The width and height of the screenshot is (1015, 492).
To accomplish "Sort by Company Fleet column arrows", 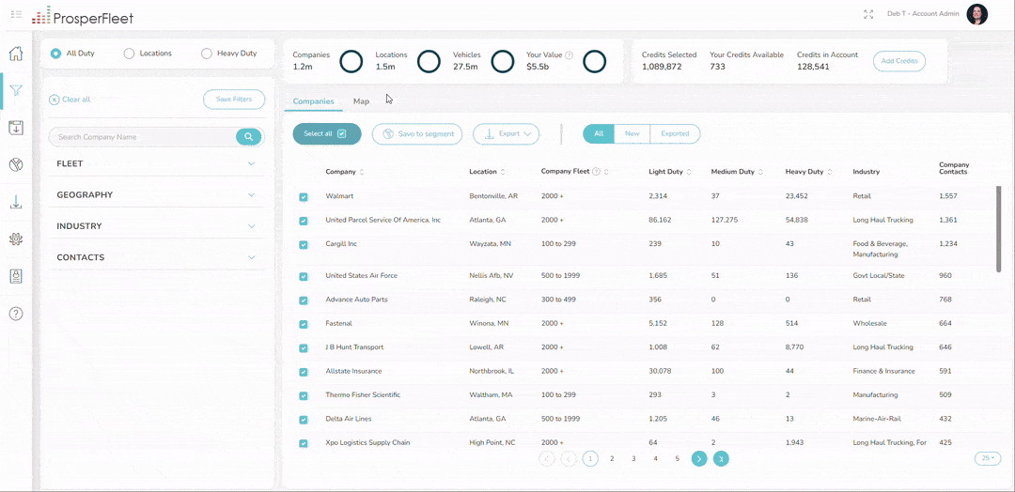I will pyautogui.click(x=606, y=172).
